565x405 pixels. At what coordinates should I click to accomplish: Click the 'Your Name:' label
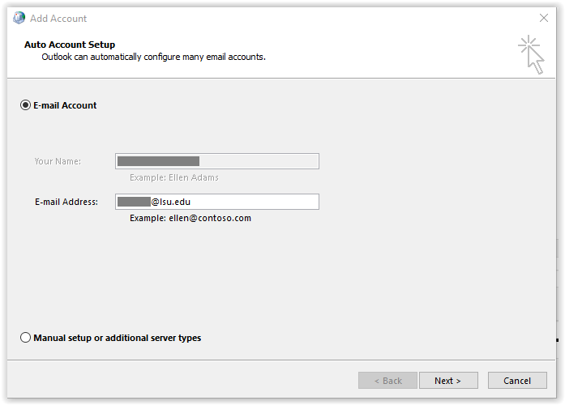coord(58,161)
